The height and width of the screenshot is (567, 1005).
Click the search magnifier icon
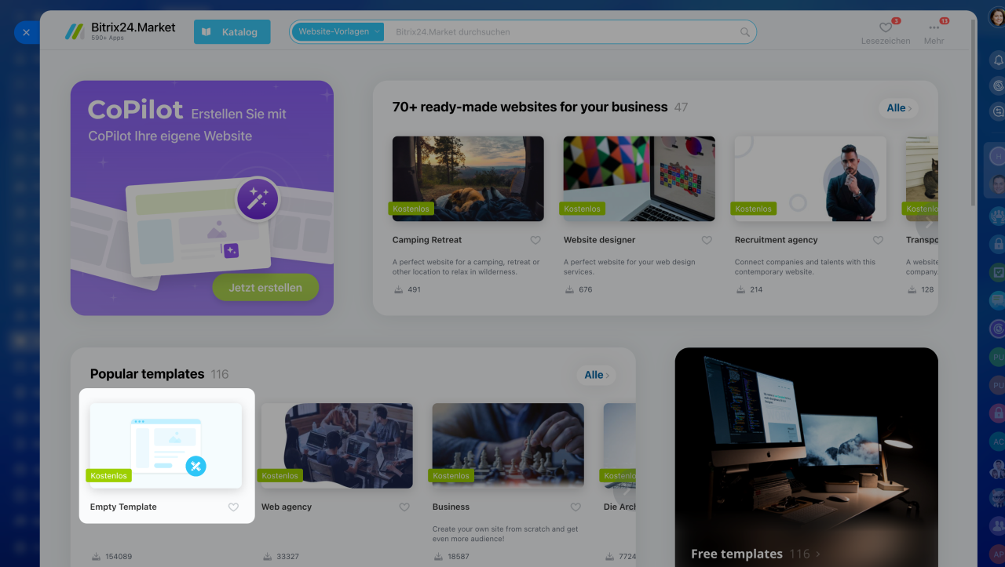[x=744, y=32]
